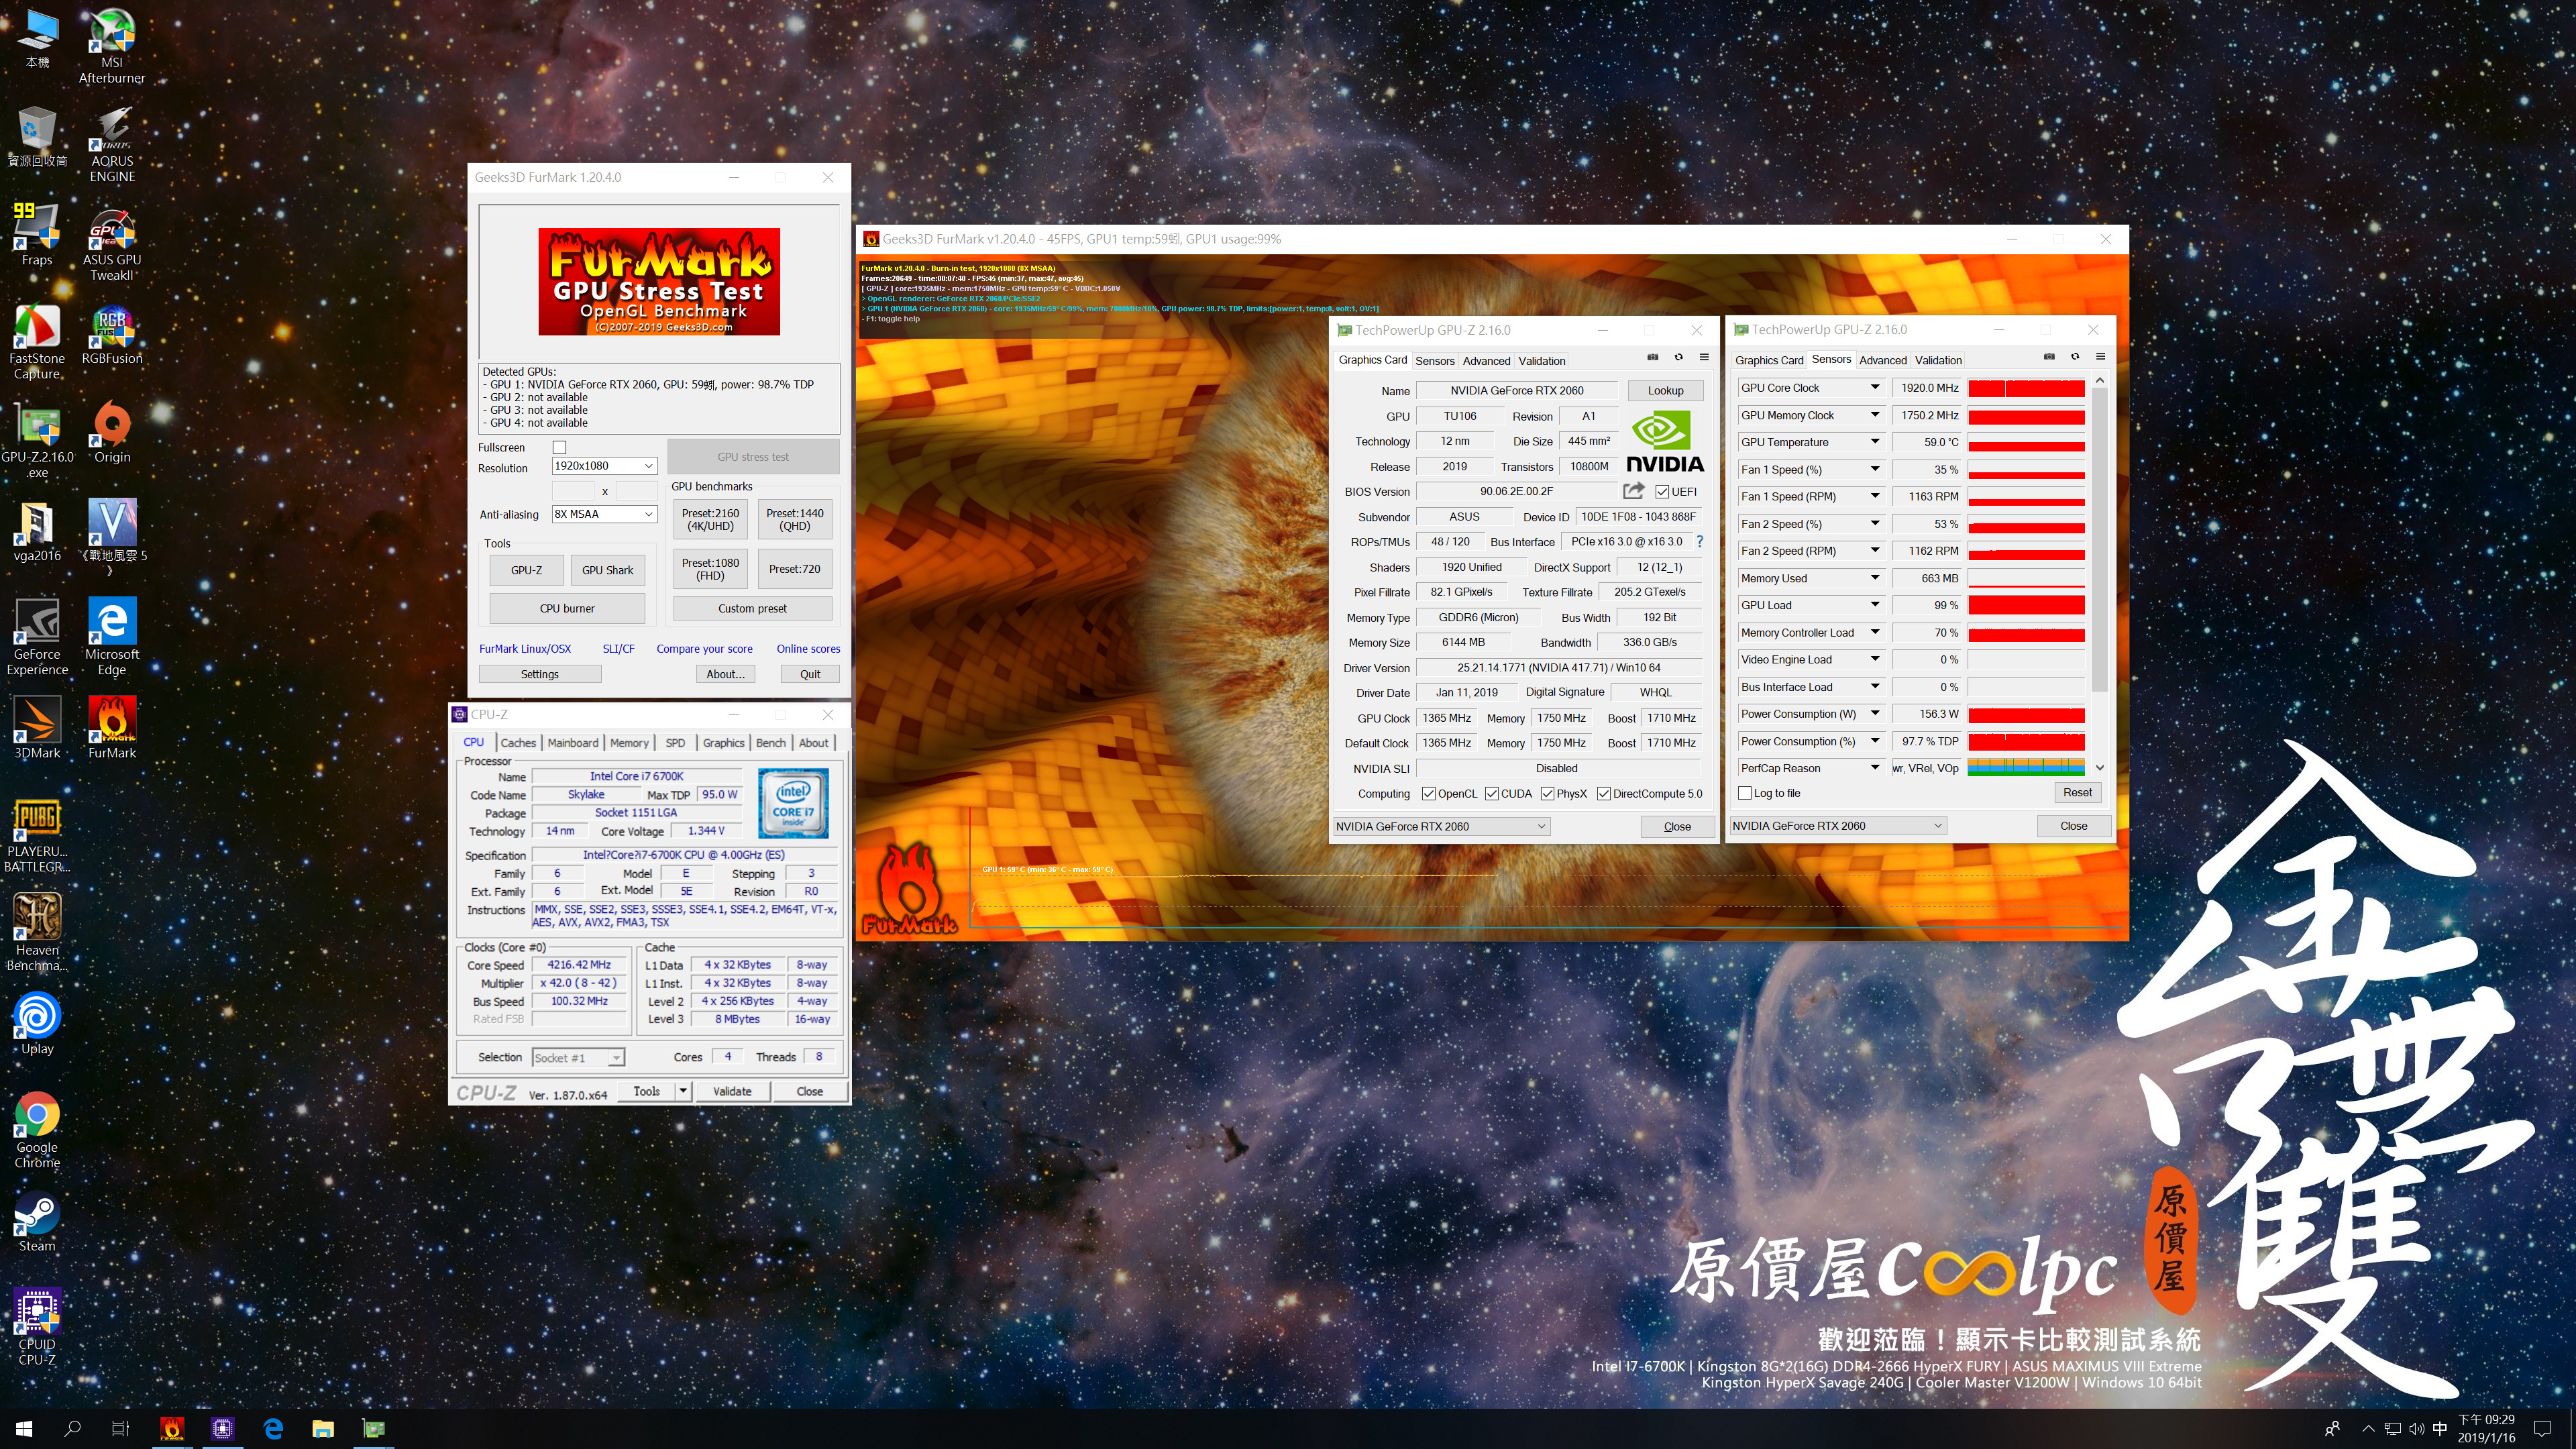Enable Log to file checkbox
2576x1449 pixels.
(x=1745, y=793)
